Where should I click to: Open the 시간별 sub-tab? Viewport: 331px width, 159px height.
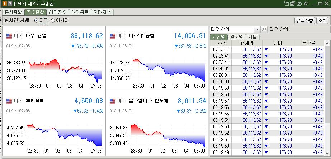[219, 37]
